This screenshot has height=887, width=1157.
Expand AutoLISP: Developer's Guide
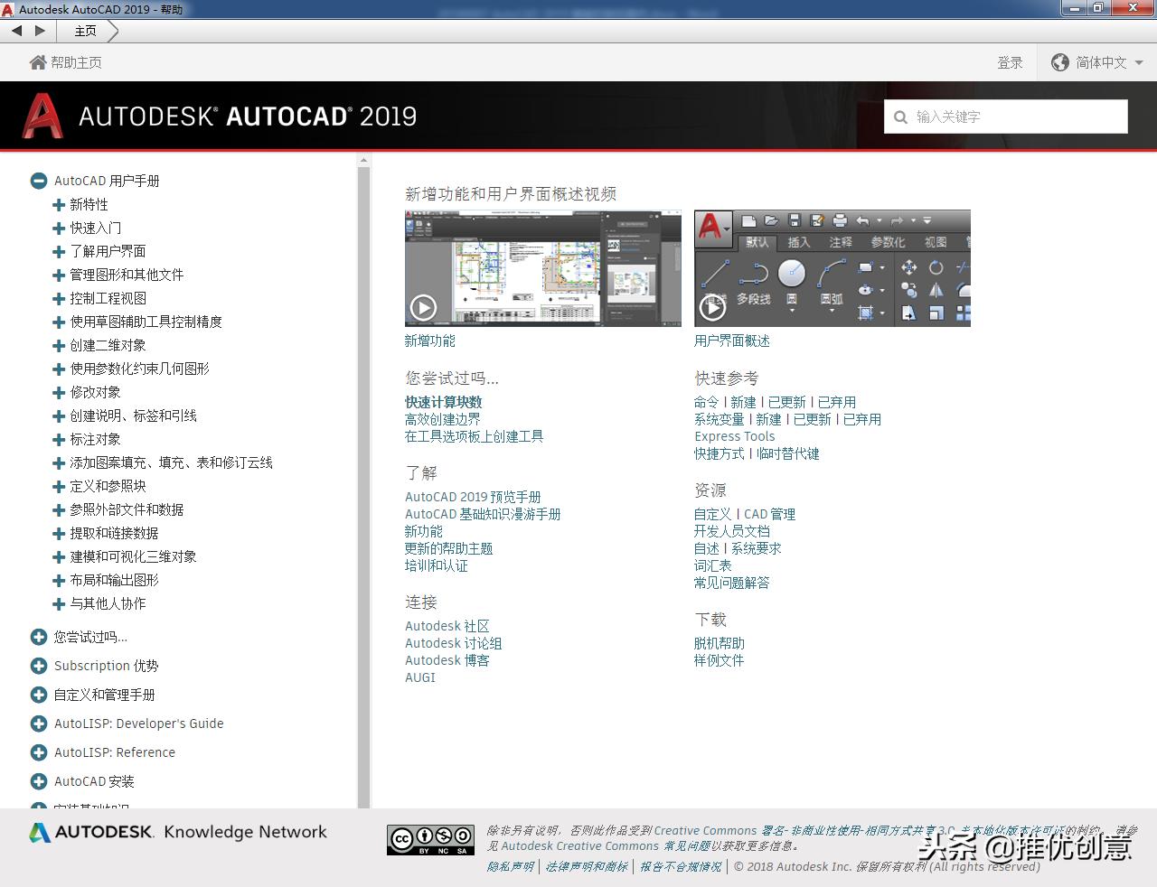coord(38,724)
